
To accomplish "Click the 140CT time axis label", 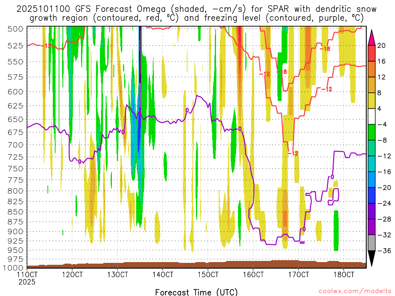I will click(163, 274).
